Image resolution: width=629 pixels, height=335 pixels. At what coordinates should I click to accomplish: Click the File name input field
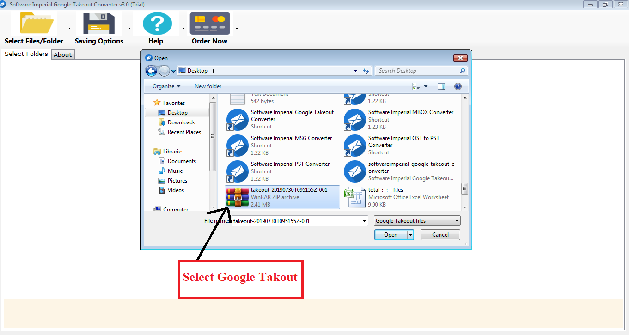pyautogui.click(x=297, y=221)
